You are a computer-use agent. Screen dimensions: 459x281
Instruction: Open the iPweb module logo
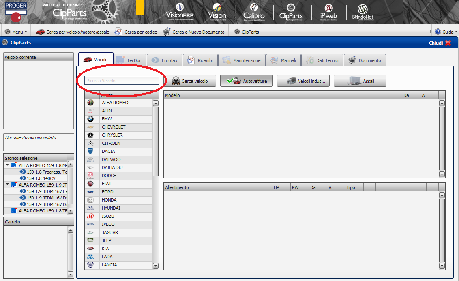click(x=328, y=12)
